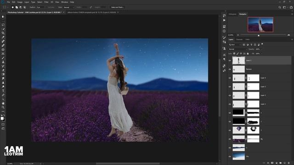Switch to the Paths tab
The width and height of the screenshot is (294, 165).
[248, 39]
